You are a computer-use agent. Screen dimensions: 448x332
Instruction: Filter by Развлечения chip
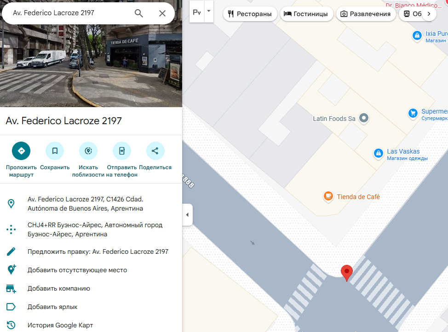366,14
